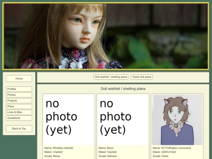212x159 pixels.
Task: Open the Projects section
Action: coord(19,101)
